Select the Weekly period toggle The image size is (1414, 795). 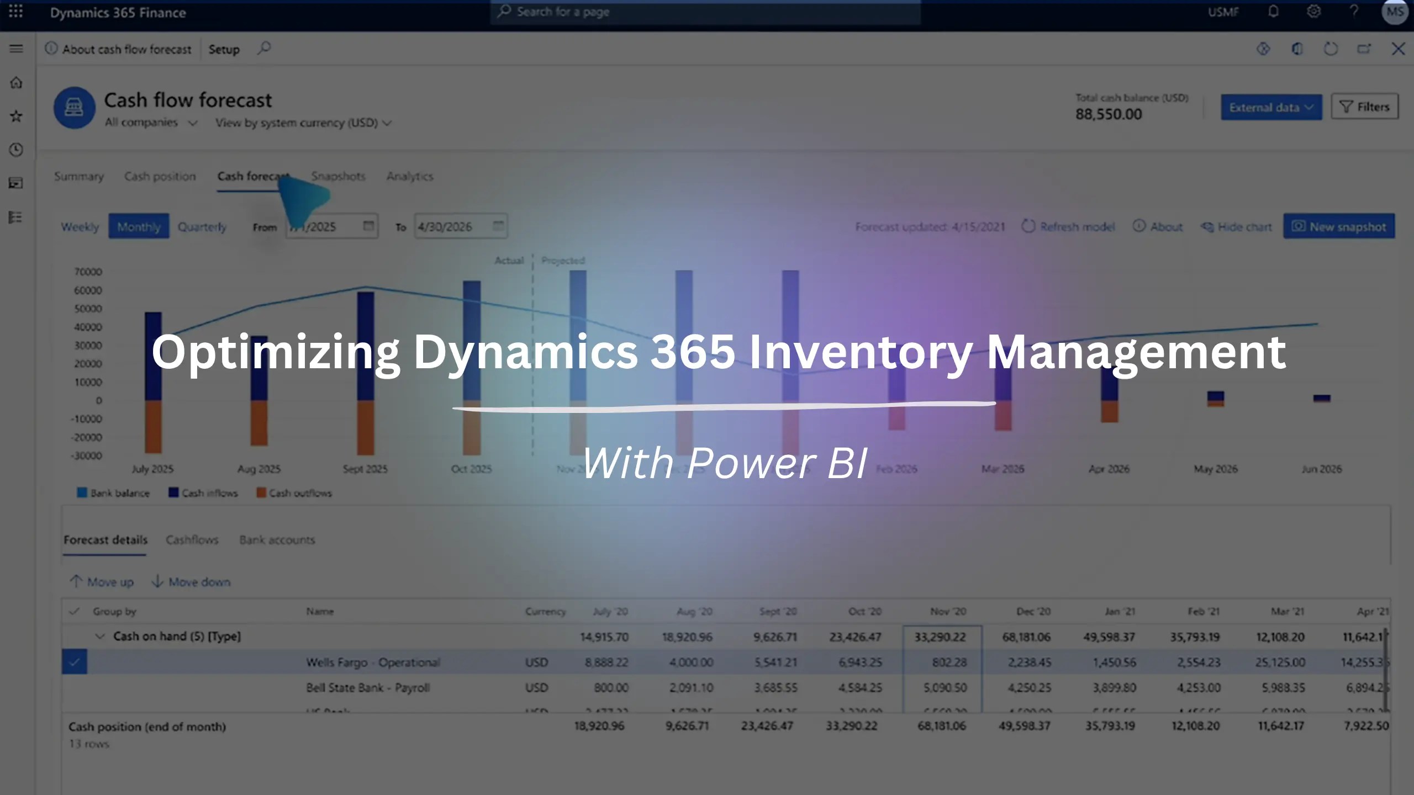[x=80, y=226]
